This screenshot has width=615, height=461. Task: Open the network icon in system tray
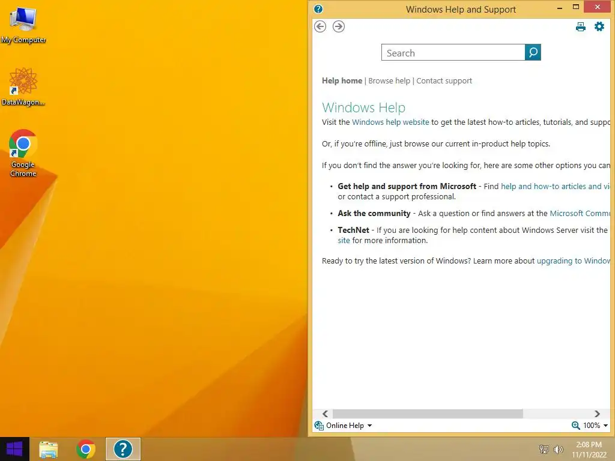point(544,449)
